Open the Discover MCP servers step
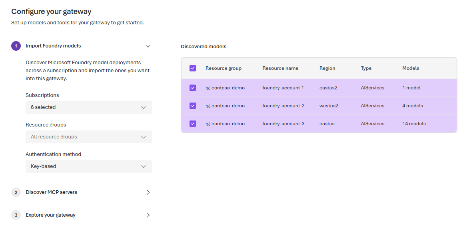The width and height of the screenshot is (467, 235). 51,192
